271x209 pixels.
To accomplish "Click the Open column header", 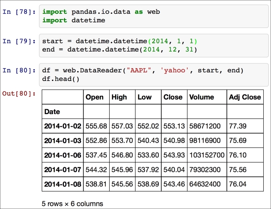I will point(94,97).
